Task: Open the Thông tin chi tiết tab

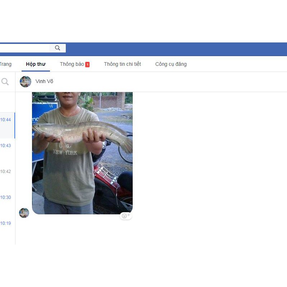Action: pyautogui.click(x=122, y=64)
